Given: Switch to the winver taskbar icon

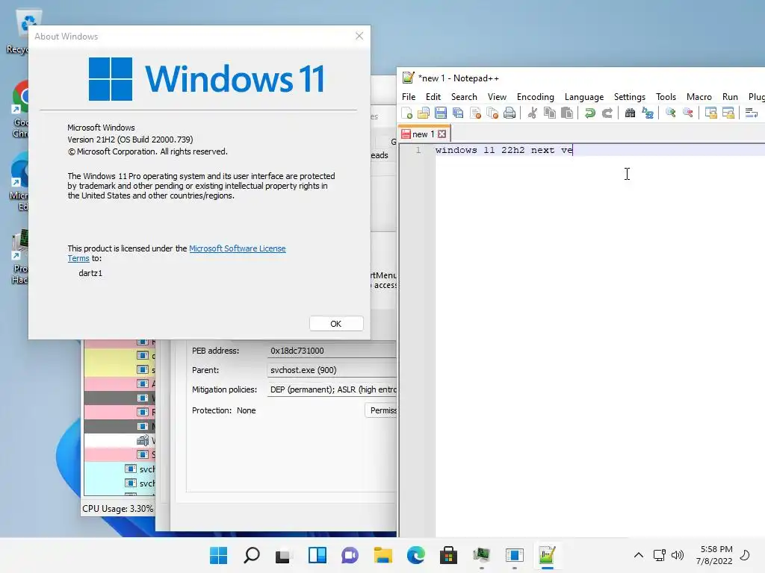Looking at the screenshot, I should click(x=514, y=555).
